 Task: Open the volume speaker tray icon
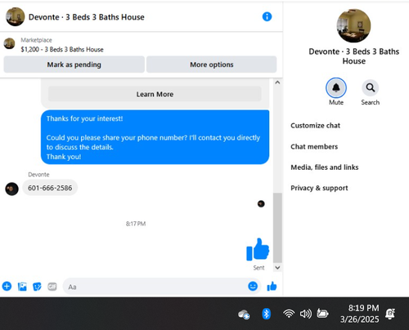(x=306, y=314)
